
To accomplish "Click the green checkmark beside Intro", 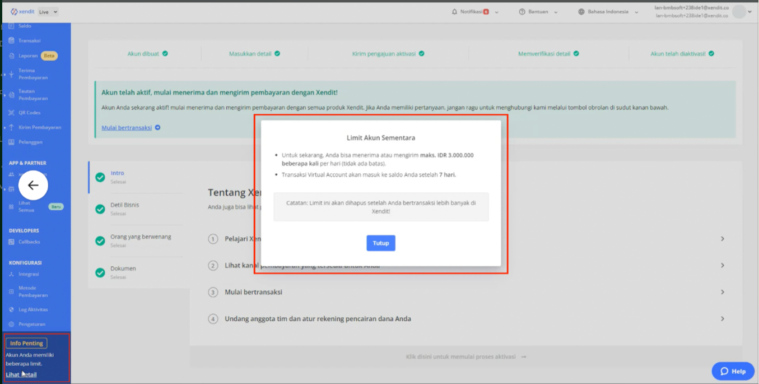I will click(x=100, y=177).
